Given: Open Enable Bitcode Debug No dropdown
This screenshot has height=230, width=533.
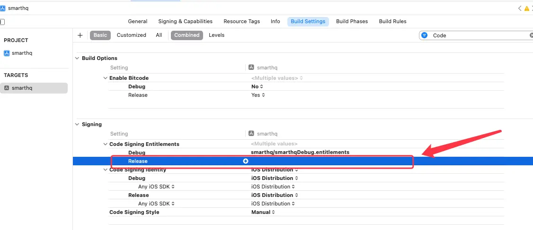Looking at the screenshot, I should click(x=258, y=86).
